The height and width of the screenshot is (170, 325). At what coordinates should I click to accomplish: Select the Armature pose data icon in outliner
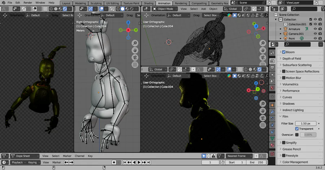tap(307, 29)
